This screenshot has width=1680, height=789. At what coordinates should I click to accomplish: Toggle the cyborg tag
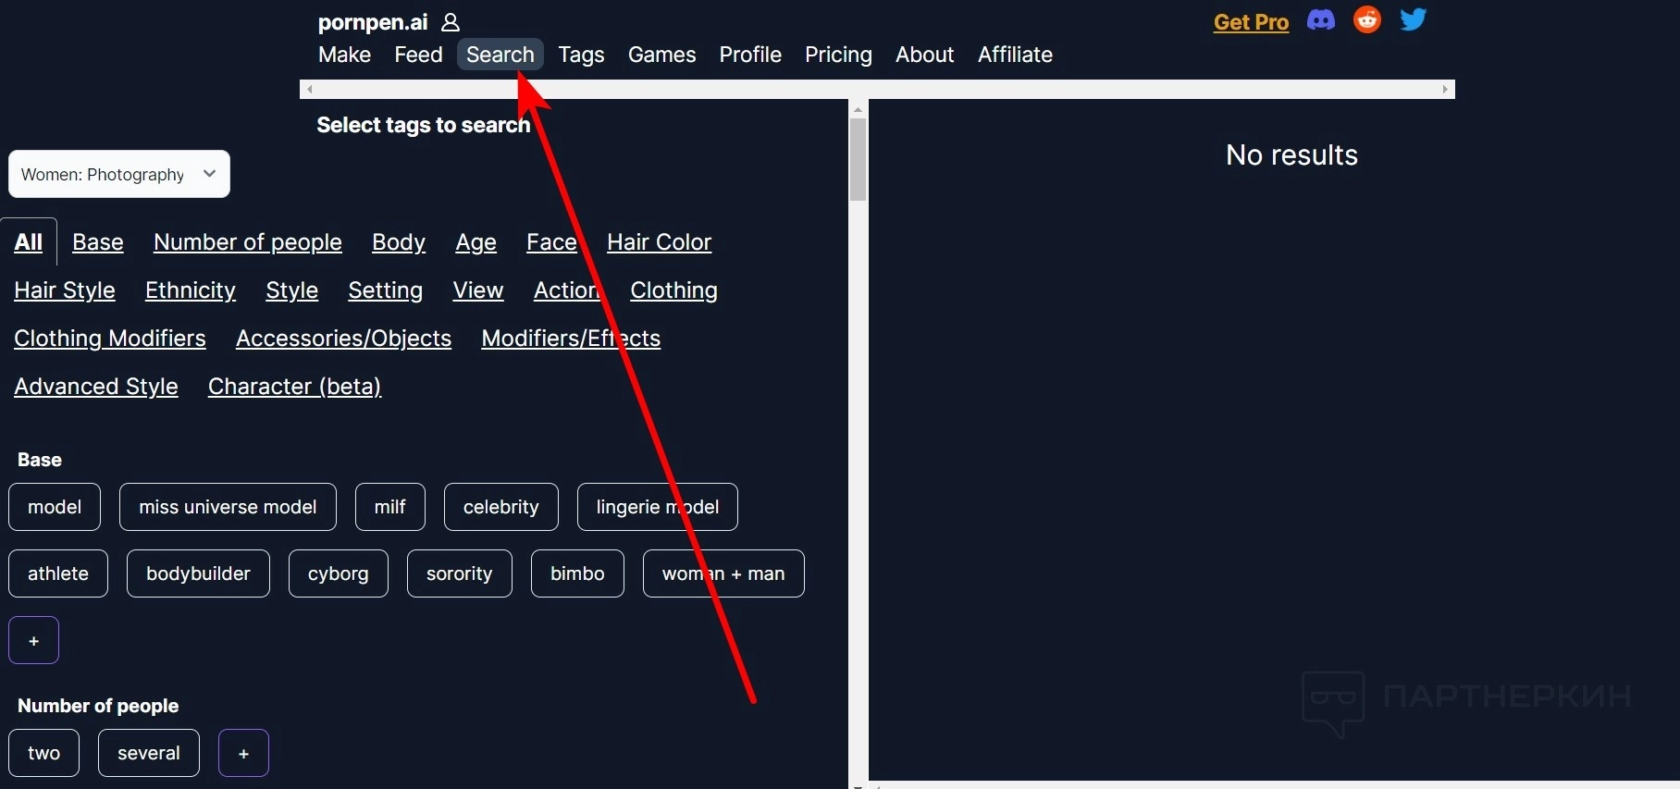(339, 573)
